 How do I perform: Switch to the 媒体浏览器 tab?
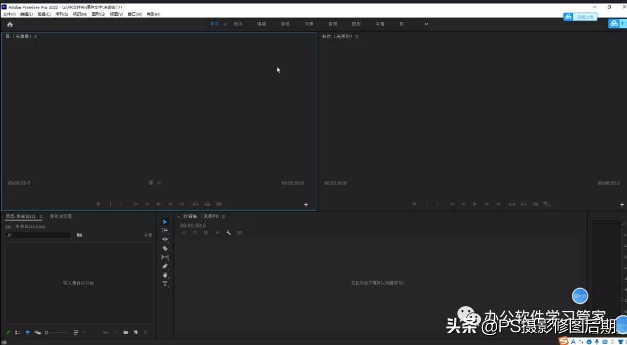[x=61, y=217]
